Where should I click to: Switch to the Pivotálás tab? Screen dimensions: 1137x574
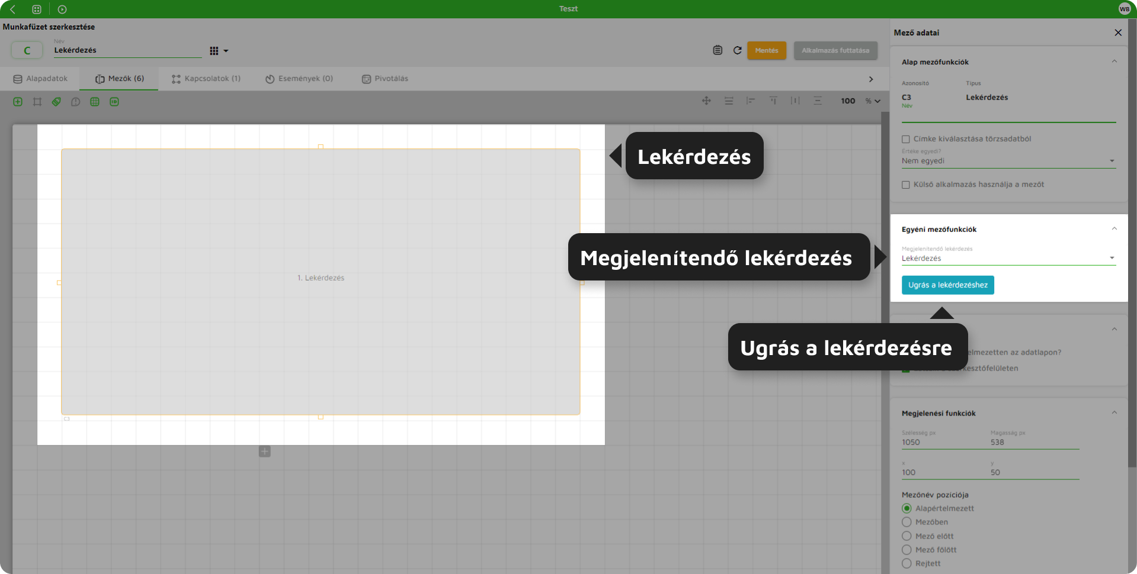pyautogui.click(x=385, y=79)
